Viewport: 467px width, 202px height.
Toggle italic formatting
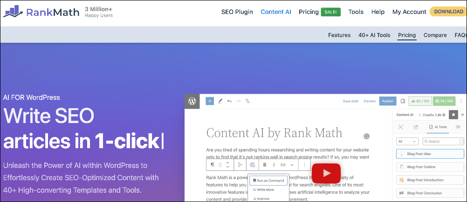(x=274, y=165)
